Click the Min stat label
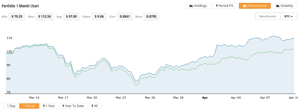Image resolution: width=298 pixels, height=111 pixels. point(5,17)
